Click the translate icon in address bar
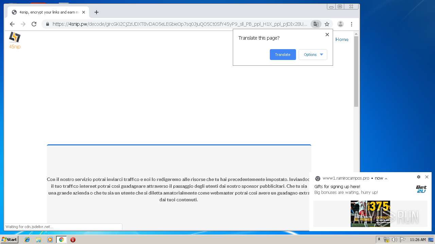 pyautogui.click(x=316, y=24)
